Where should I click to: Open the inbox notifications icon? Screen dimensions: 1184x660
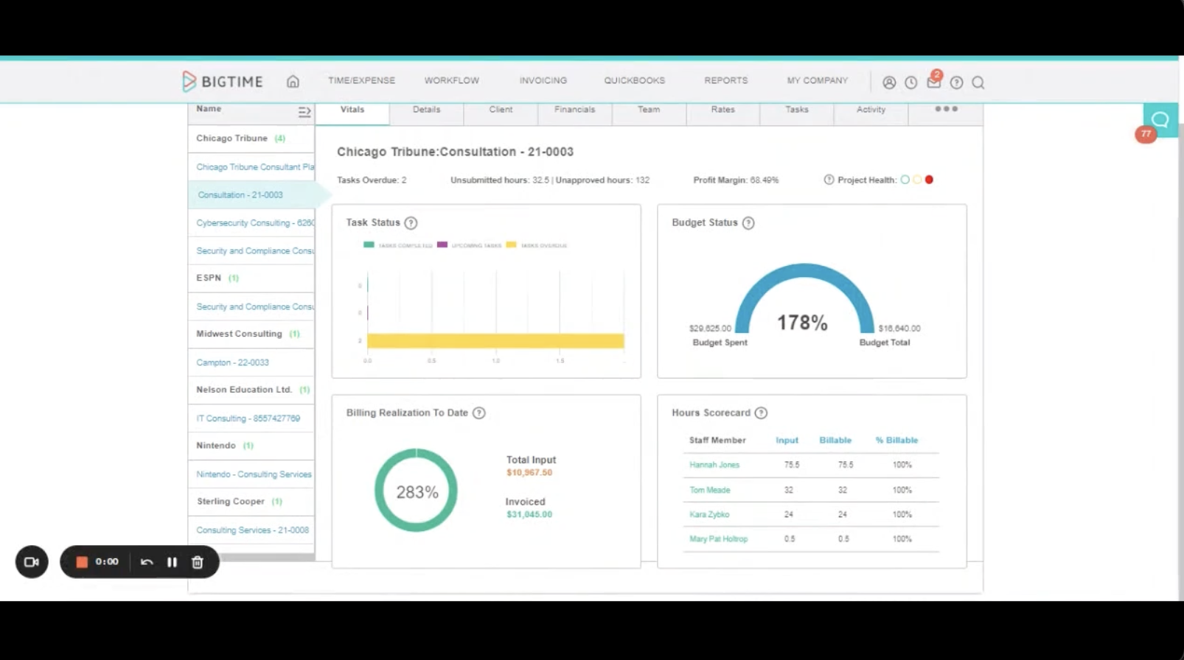934,81
